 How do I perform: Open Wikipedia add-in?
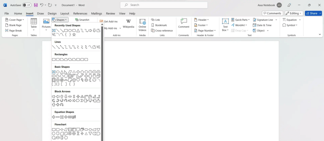coord(128,23)
